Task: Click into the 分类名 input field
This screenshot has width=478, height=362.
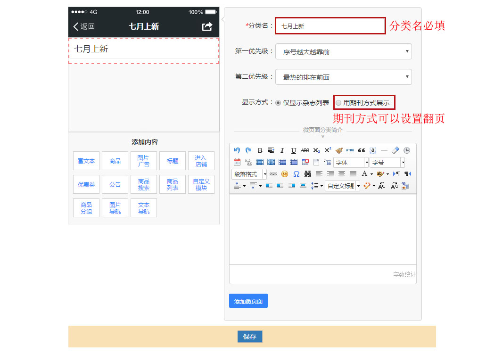Action: 330,26
